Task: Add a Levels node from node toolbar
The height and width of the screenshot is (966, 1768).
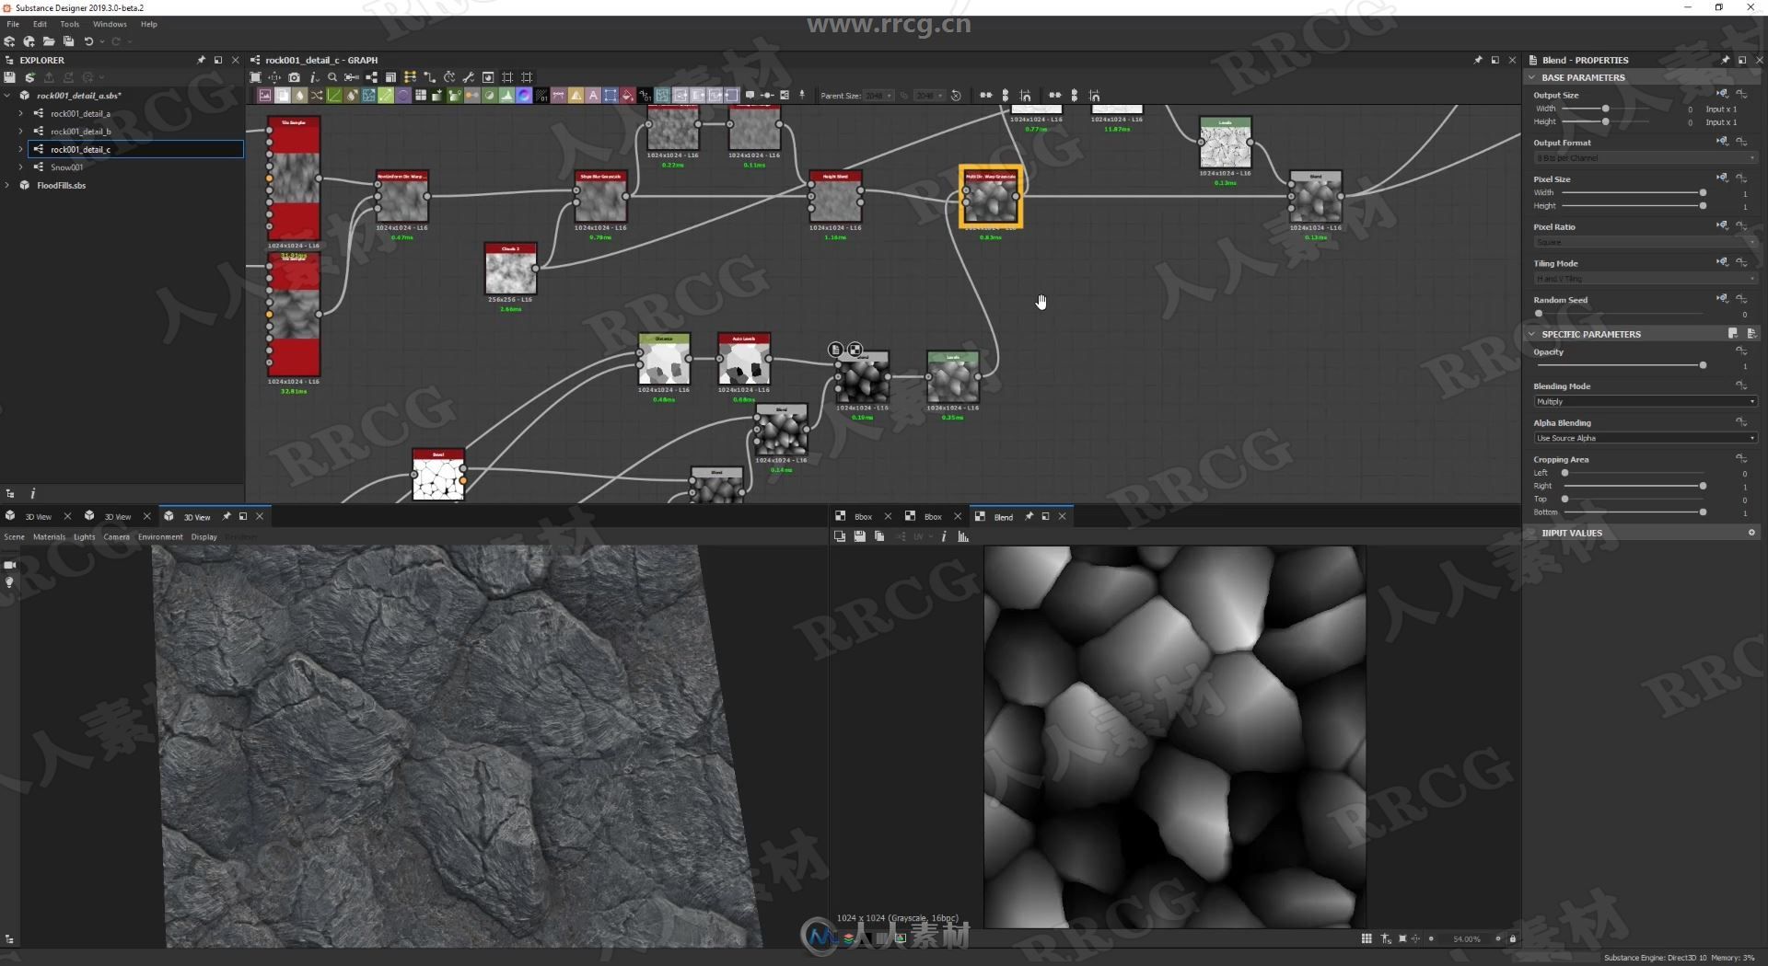Action: (x=506, y=96)
